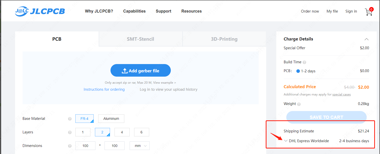Select the 1-2 days build time radio

click(x=298, y=71)
